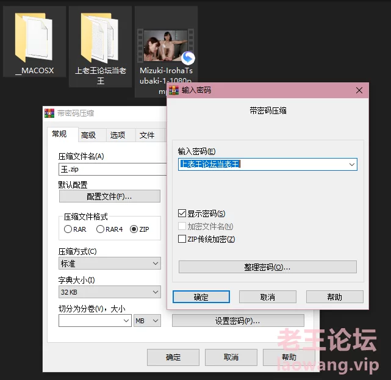The image size is (391, 380).
Task: Select the RAR4 format radio button
Action: coord(100,229)
